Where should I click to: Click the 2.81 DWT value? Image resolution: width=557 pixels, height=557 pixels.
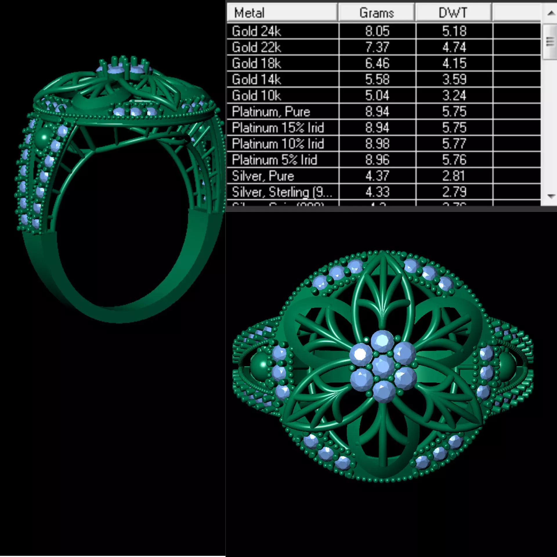click(x=454, y=176)
